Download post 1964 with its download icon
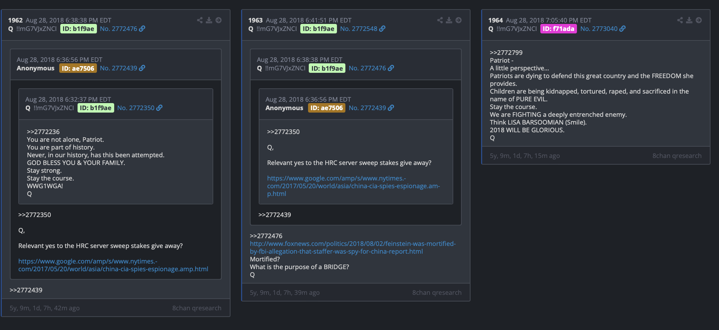The width and height of the screenshot is (719, 330). tap(689, 20)
